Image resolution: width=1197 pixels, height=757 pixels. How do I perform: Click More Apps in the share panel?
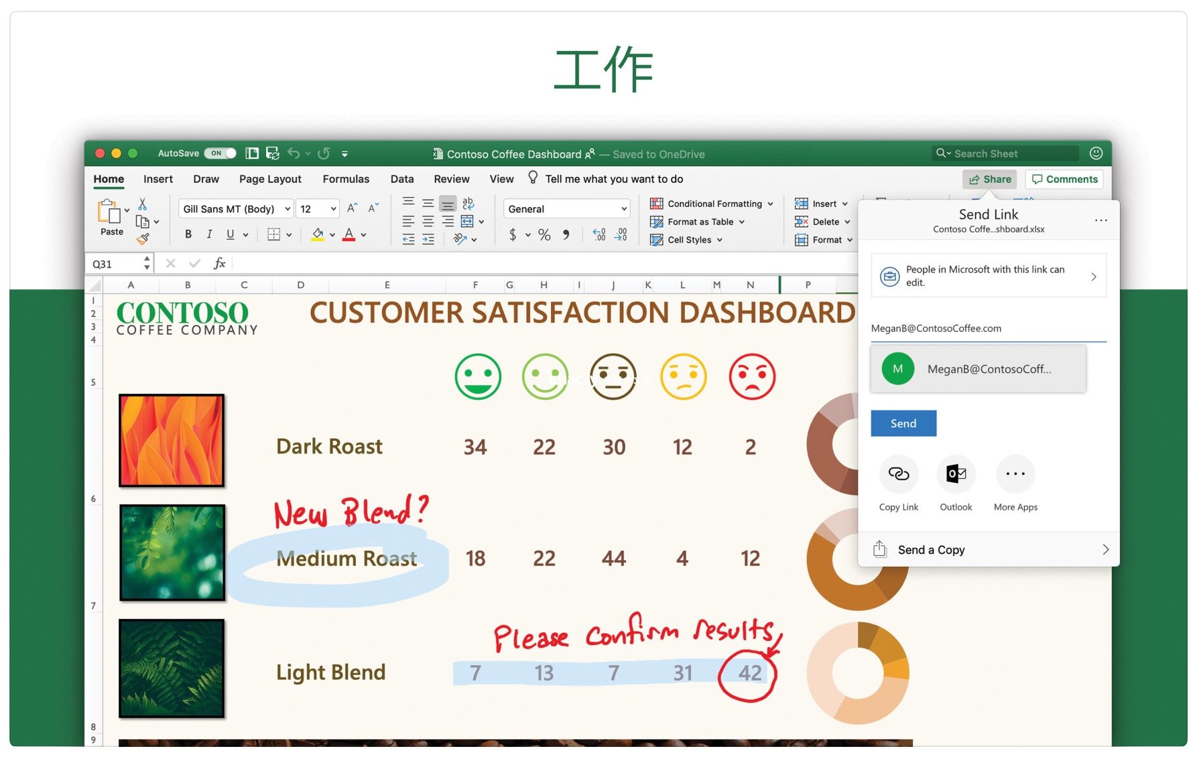[x=1015, y=483]
